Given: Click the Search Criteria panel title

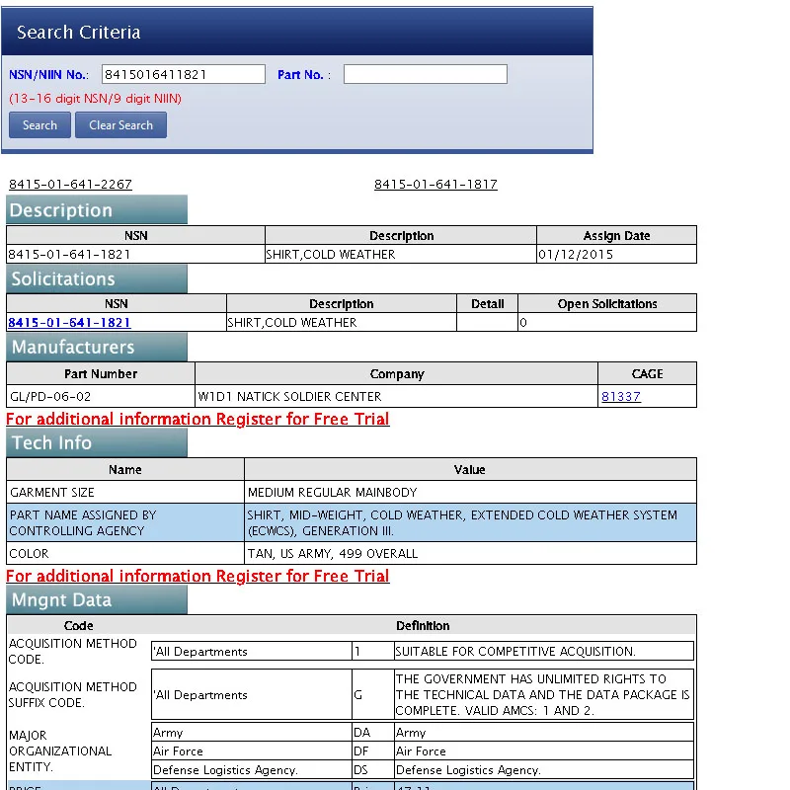Looking at the screenshot, I should (x=79, y=33).
